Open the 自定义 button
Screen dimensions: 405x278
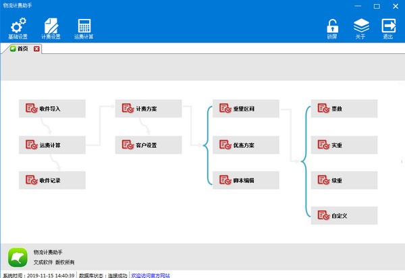(x=344, y=216)
